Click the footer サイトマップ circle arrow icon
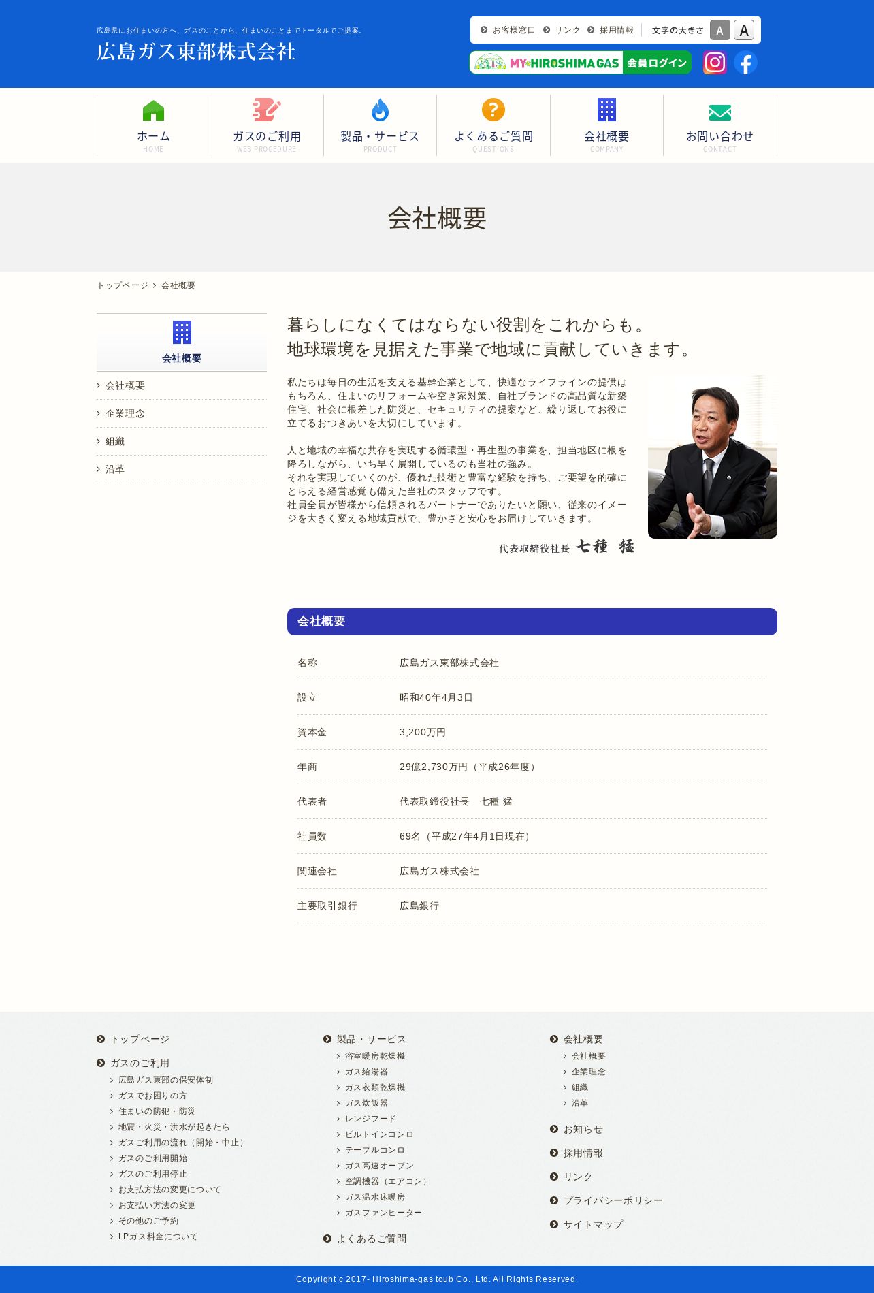 point(554,1224)
